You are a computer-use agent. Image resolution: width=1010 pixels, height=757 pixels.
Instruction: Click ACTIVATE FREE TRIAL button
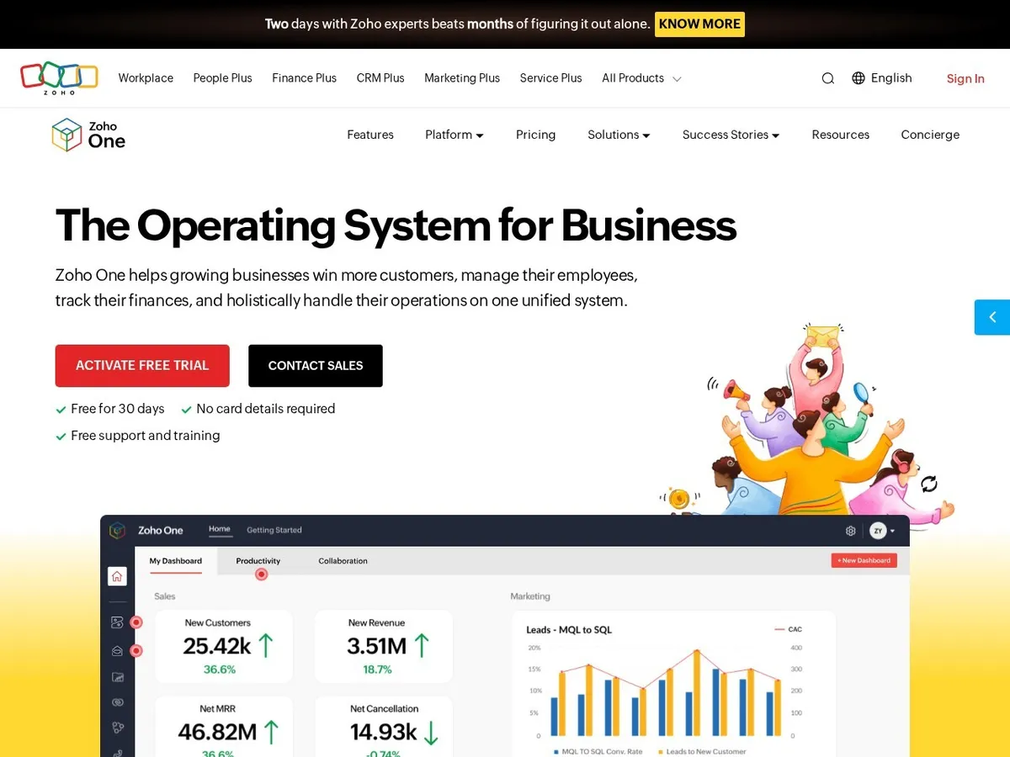(142, 366)
